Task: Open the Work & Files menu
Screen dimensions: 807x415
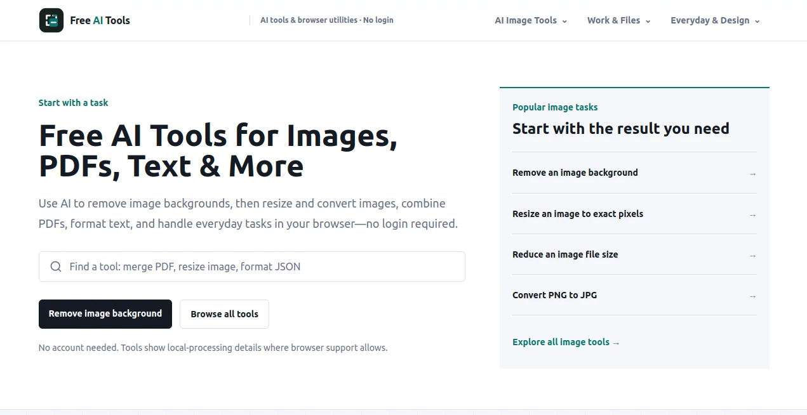Action: point(619,20)
